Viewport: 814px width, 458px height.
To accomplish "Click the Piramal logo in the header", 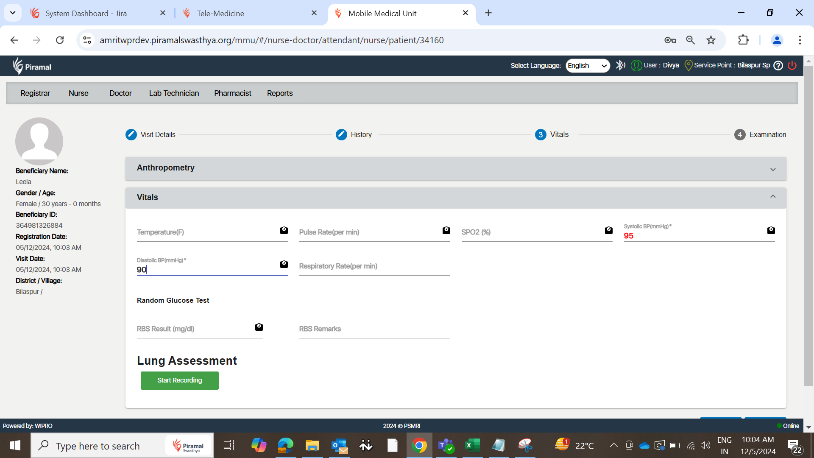I will (x=32, y=66).
